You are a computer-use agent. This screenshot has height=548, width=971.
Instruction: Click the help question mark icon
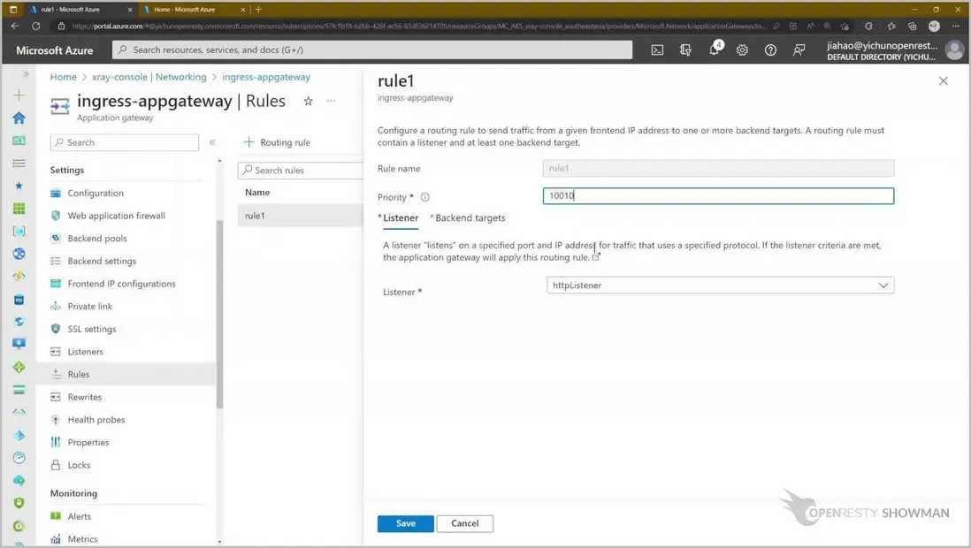(770, 50)
